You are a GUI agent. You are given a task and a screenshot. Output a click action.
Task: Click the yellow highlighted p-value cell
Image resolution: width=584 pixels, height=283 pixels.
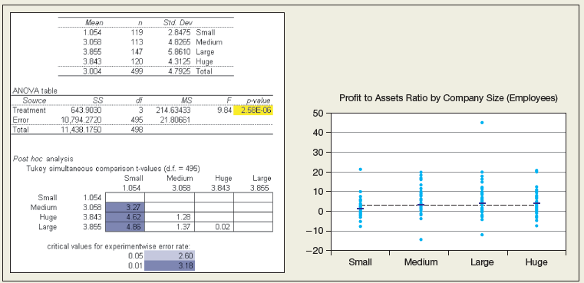(x=253, y=110)
